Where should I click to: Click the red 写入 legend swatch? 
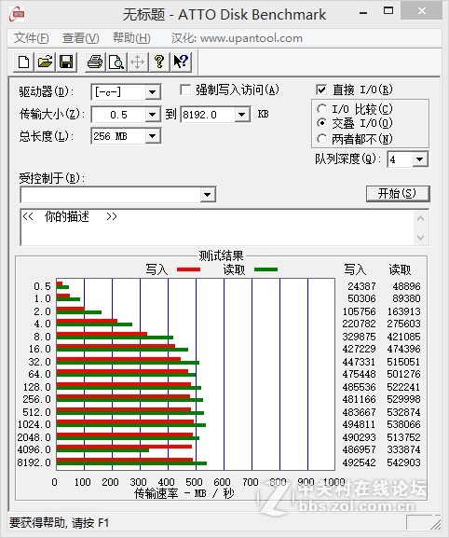(188, 269)
